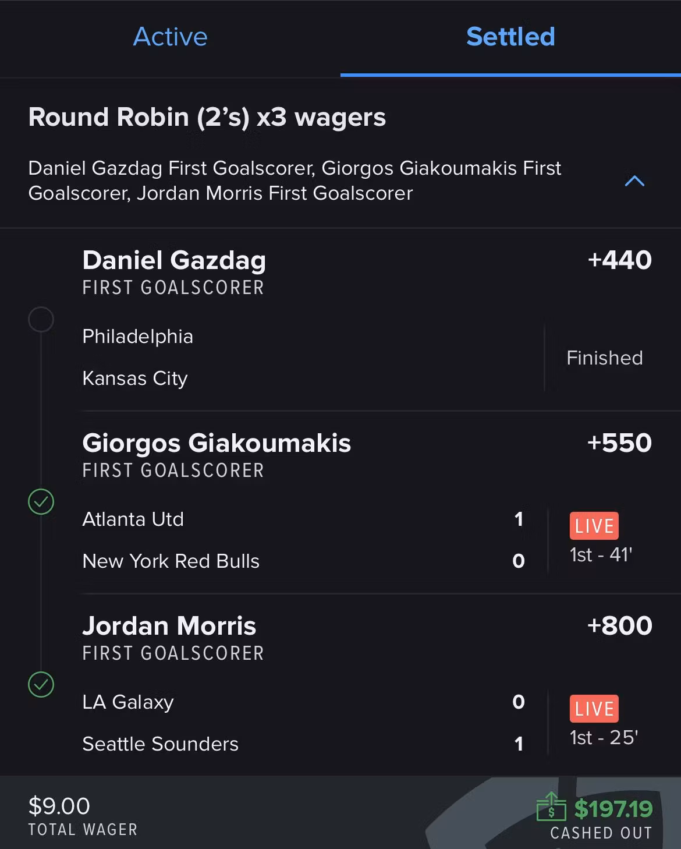Open the Philadelphia vs Kansas City Finished status
Screen dimensions: 681x849
(604, 358)
